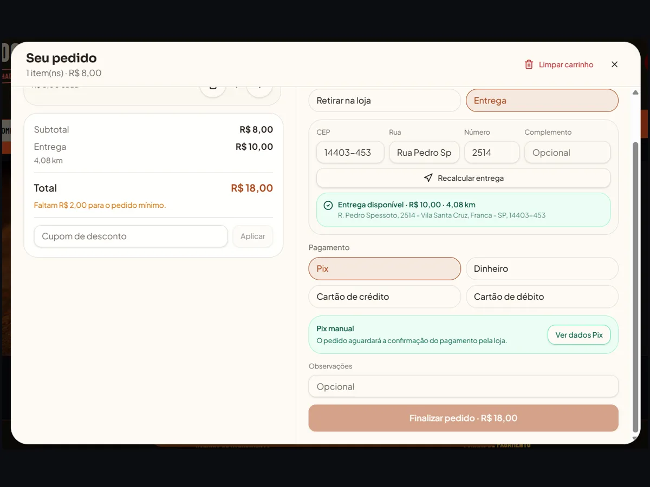Click the trash icon beside Limpar carrinho

tap(529, 64)
